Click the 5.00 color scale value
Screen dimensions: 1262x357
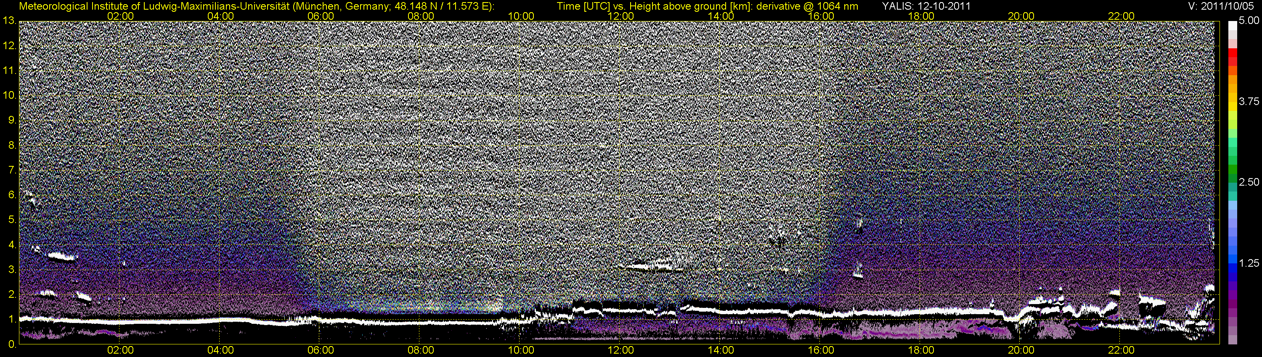click(x=1248, y=21)
